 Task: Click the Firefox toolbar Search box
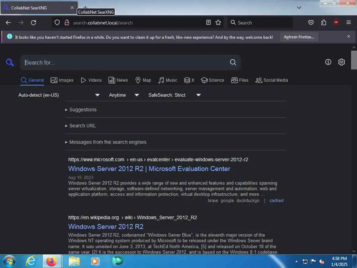pyautogui.click(x=260, y=23)
